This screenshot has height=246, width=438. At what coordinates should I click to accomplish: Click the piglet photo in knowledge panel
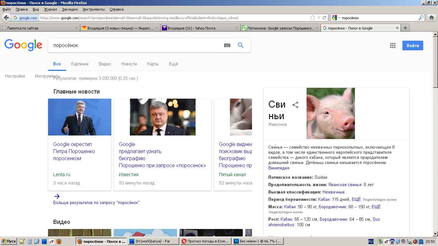[x=331, y=113]
